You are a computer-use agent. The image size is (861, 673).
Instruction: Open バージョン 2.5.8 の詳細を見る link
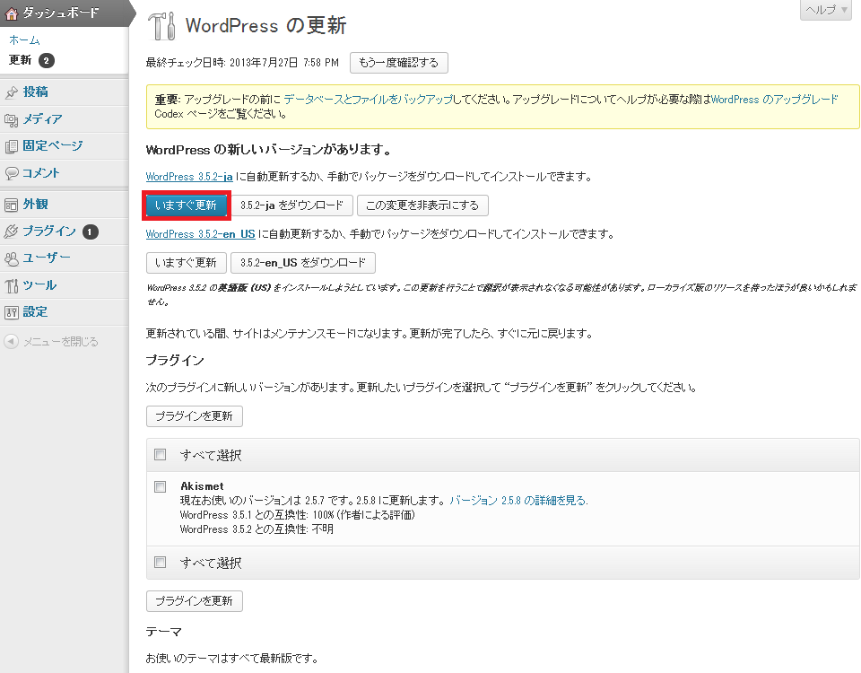click(x=518, y=501)
